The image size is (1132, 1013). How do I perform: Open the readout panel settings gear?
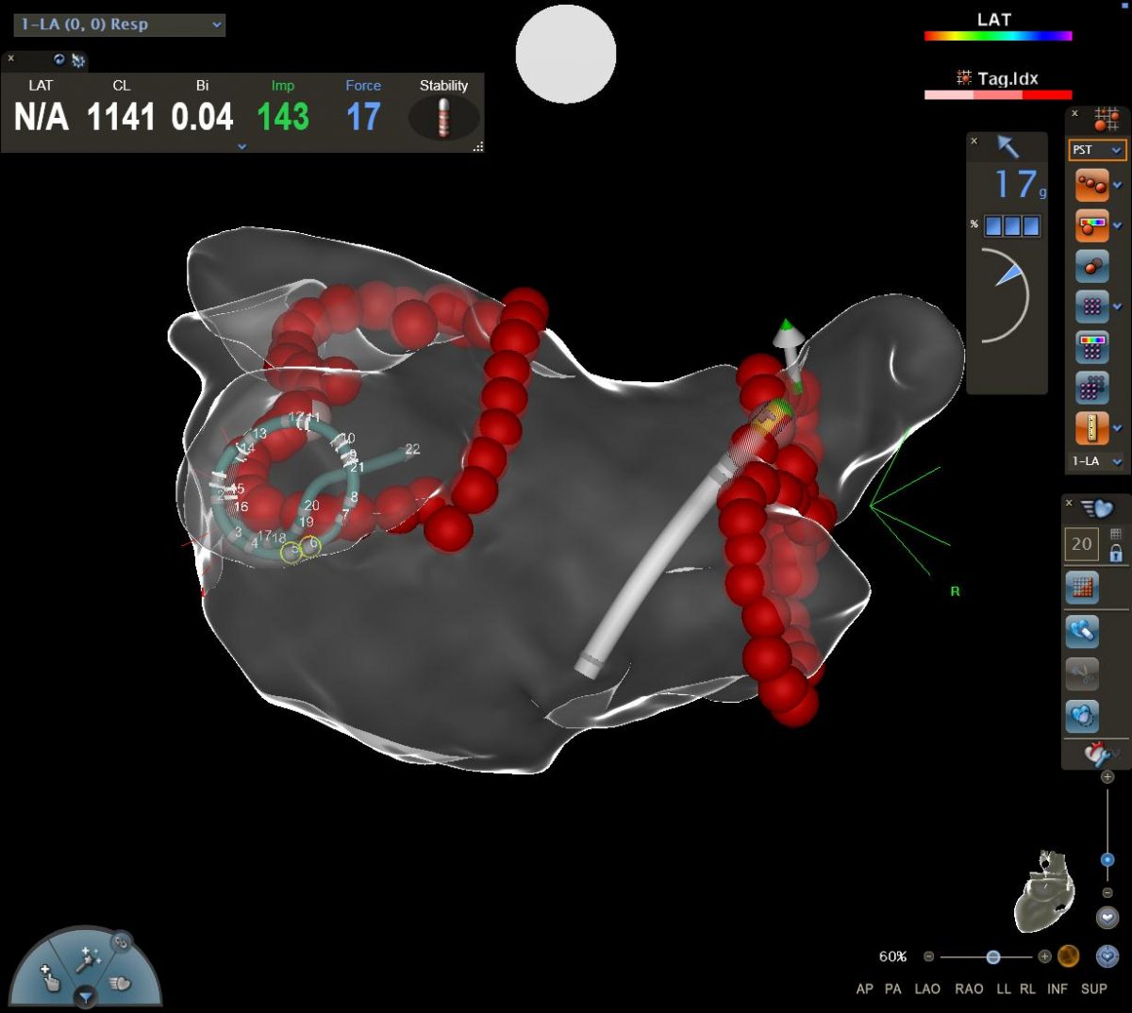(77, 60)
